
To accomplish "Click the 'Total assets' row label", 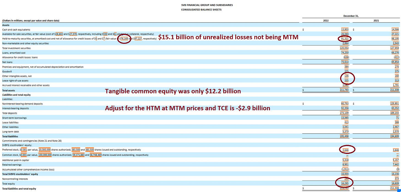I will click(9, 90).
